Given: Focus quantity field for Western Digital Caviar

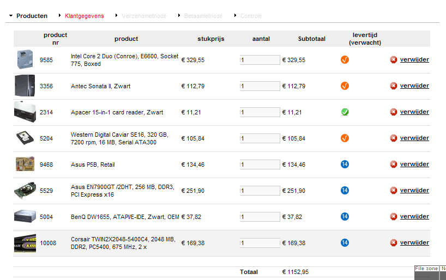Looking at the screenshot, I should [x=260, y=138].
